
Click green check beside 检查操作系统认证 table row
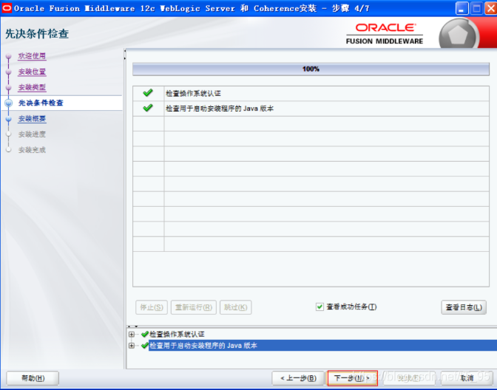coord(148,93)
